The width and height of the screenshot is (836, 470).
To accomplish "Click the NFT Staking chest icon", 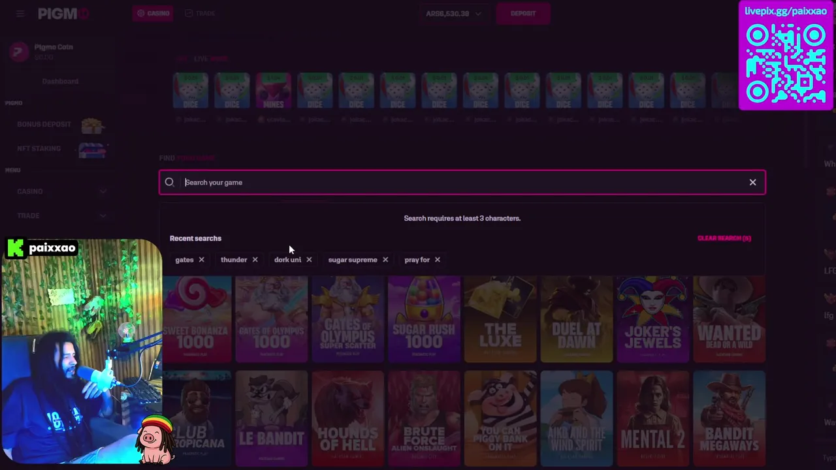I will click(x=92, y=149).
